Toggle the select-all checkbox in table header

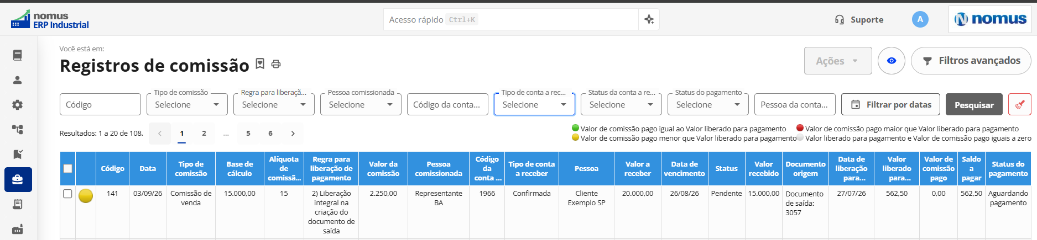67,168
